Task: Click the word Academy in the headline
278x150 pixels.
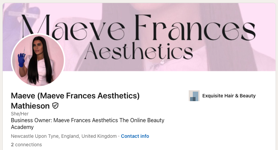Action: 22,127
